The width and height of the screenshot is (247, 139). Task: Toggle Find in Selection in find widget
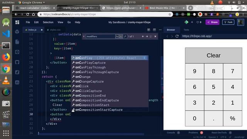pos(151,36)
